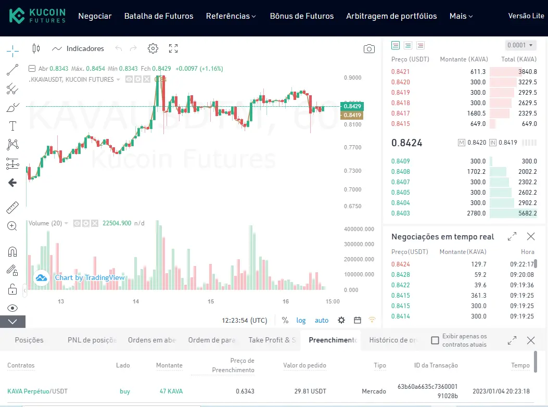548x407 pixels.
Task: Toggle lock all drawing tools
Action: pyautogui.click(x=12, y=289)
